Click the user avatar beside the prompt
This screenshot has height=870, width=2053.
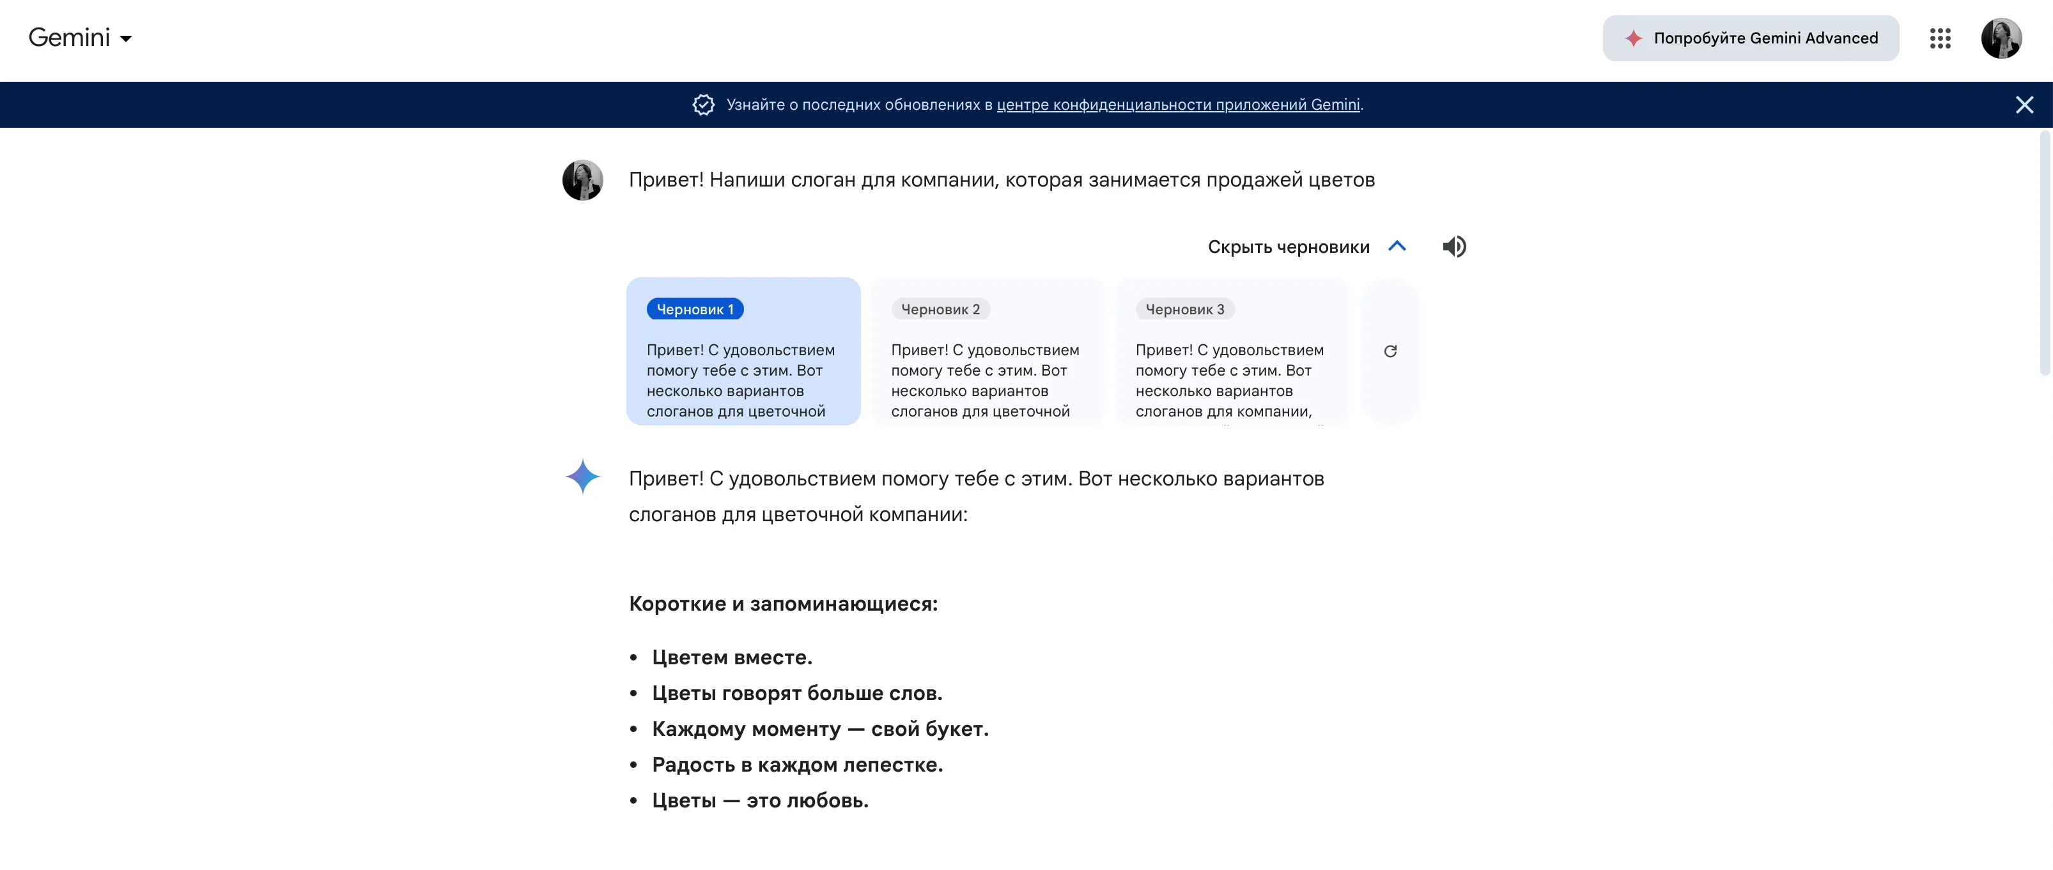[x=582, y=180]
